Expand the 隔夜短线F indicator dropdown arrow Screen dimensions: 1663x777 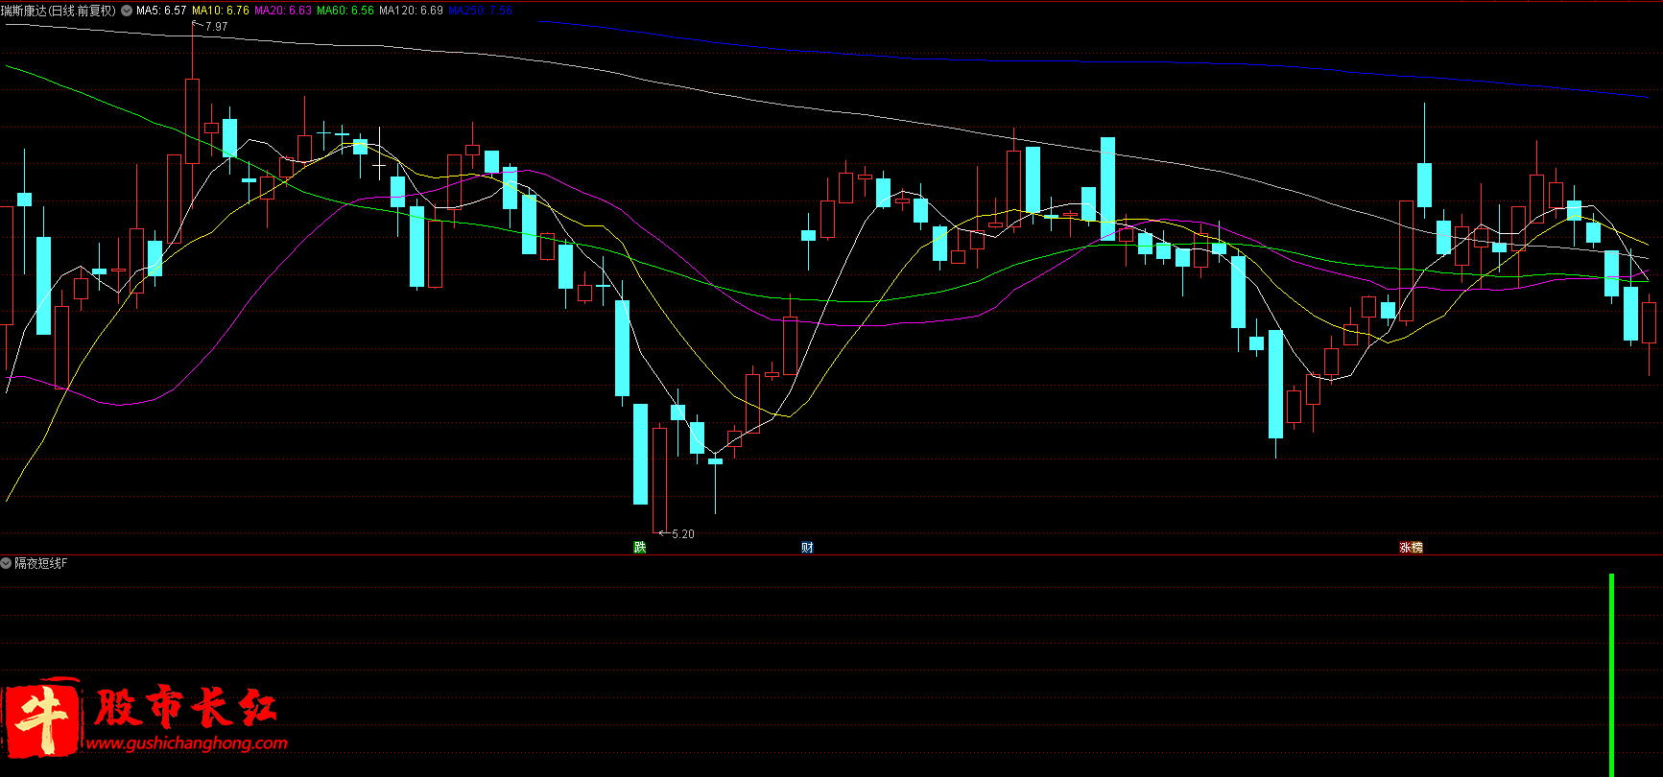click(6, 563)
